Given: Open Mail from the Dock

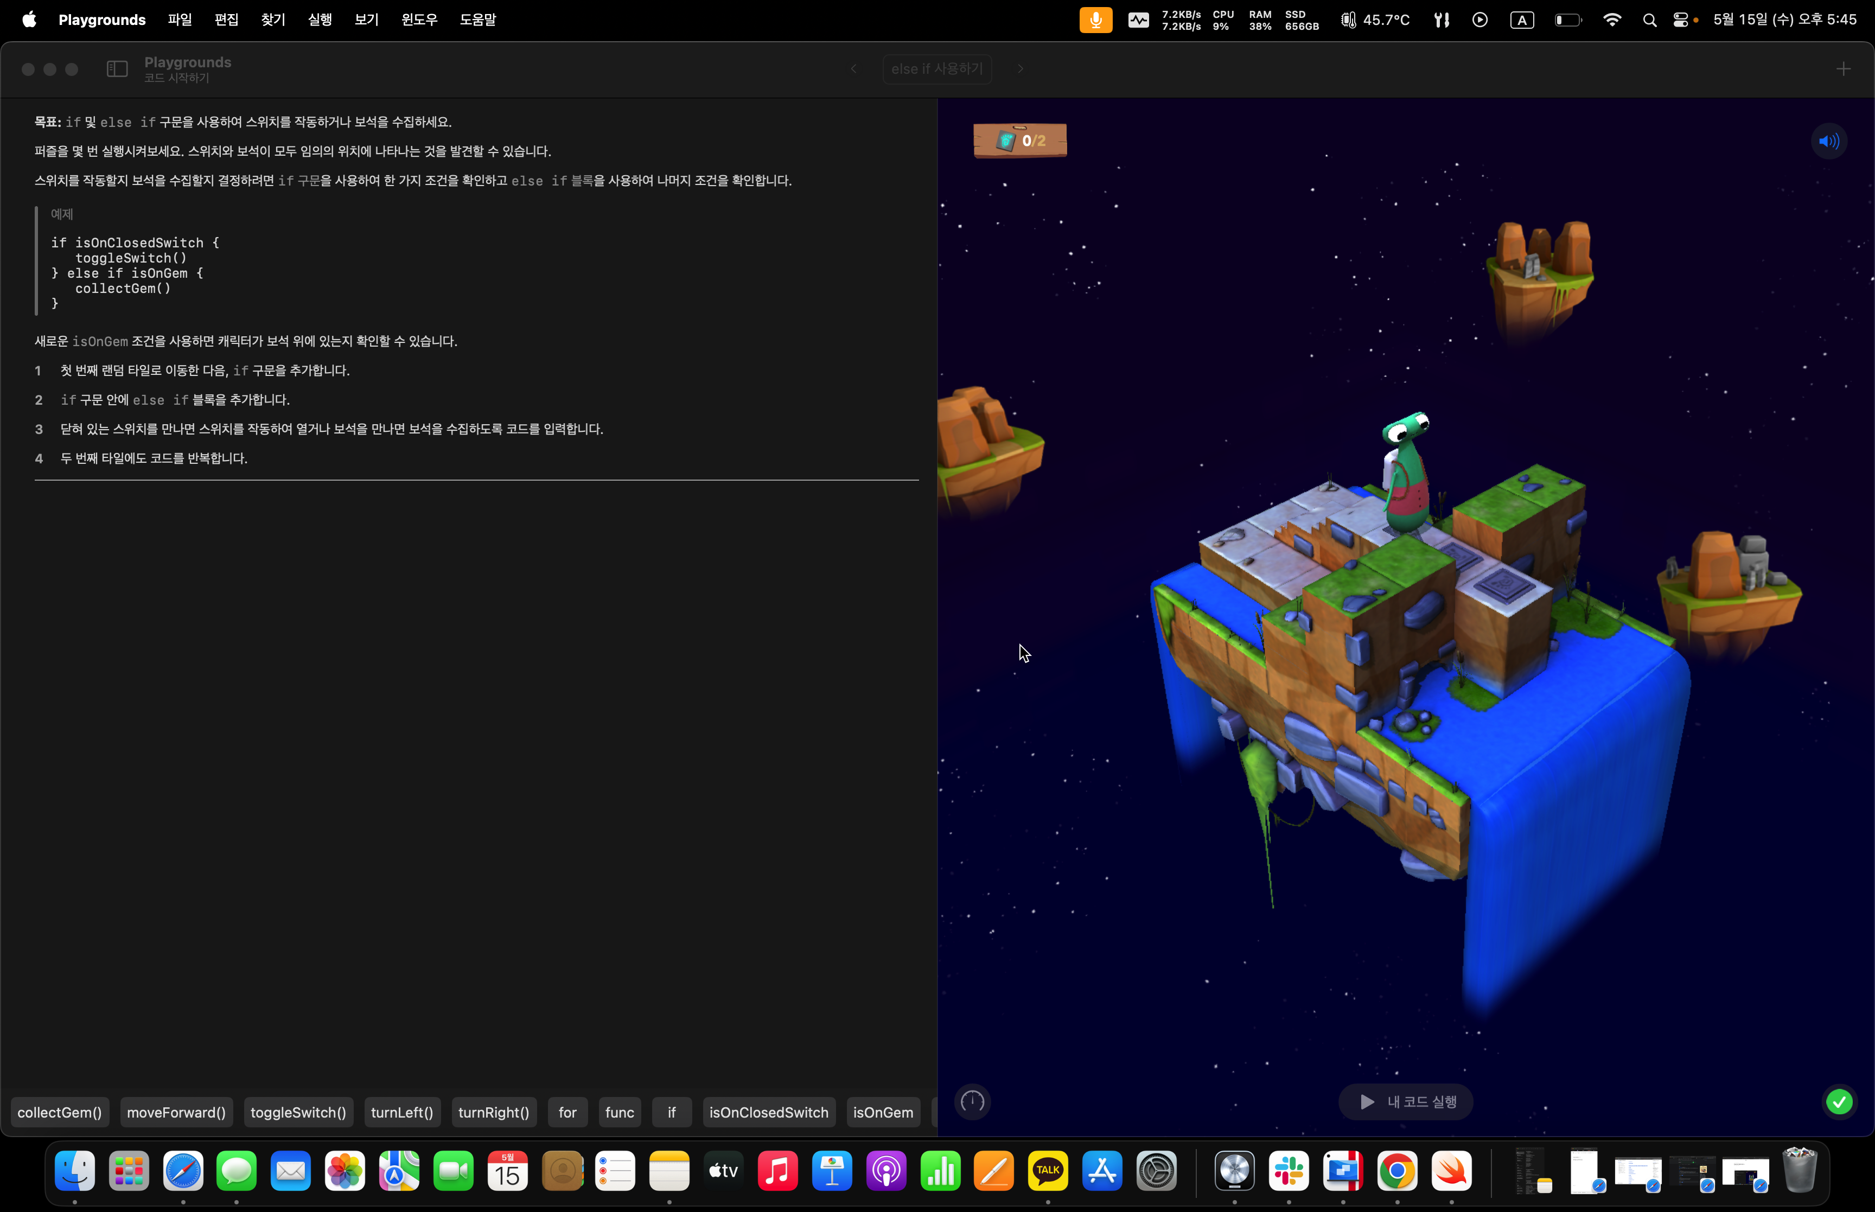Looking at the screenshot, I should [x=291, y=1171].
